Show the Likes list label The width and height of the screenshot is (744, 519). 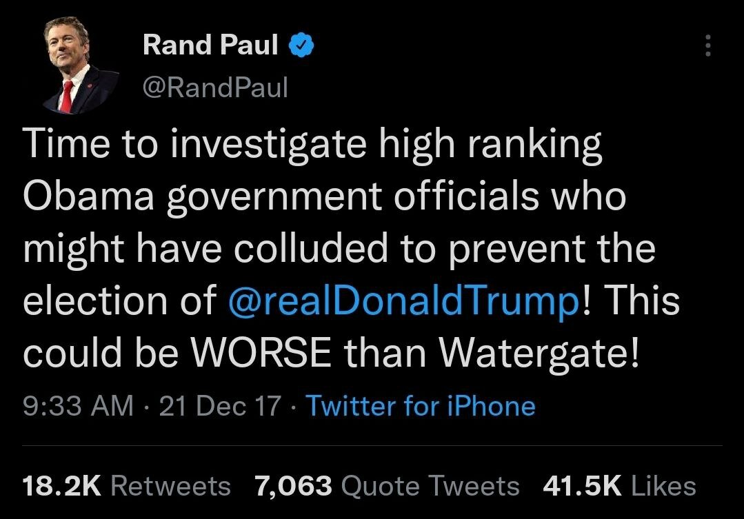point(663,486)
